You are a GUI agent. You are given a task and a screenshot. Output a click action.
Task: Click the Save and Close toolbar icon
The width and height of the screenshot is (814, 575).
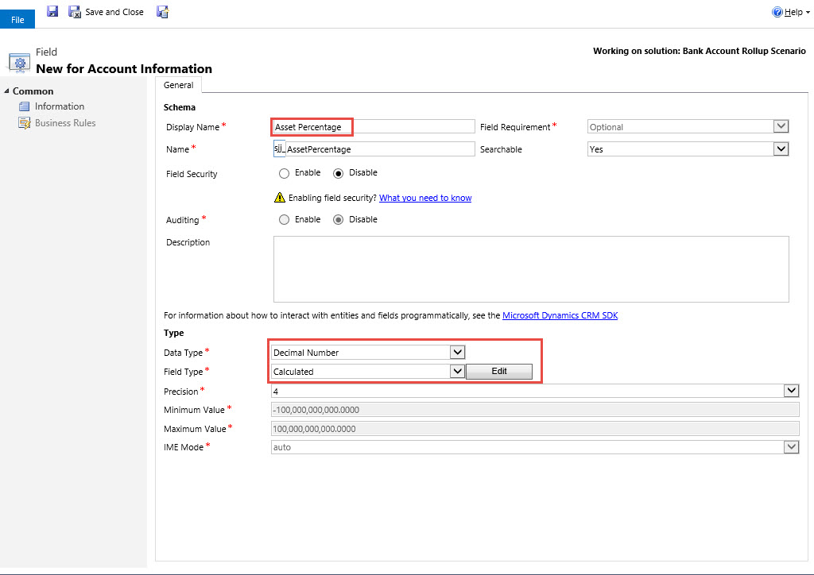click(75, 12)
